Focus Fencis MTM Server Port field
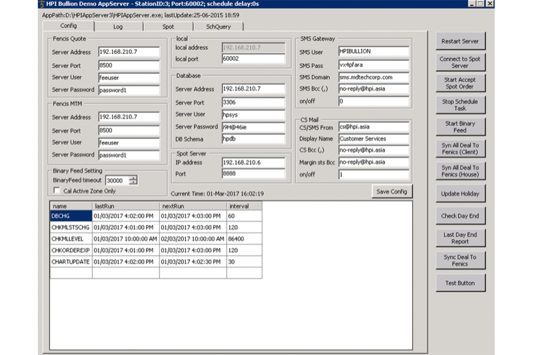 coord(129,131)
